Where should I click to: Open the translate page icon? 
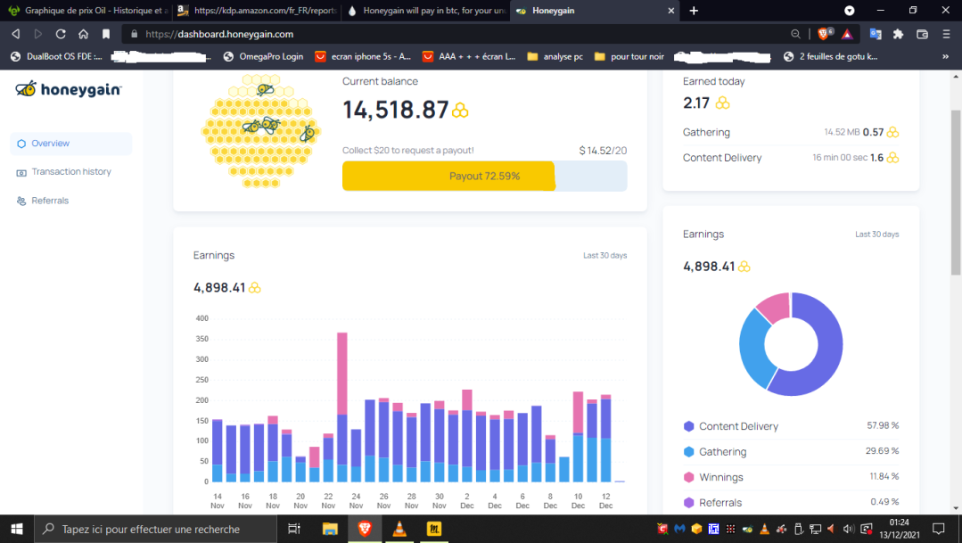pyautogui.click(x=876, y=35)
